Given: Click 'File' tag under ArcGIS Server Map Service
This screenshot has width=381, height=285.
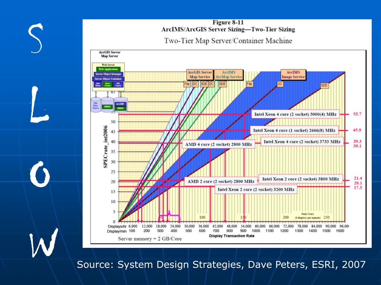Looking at the screenshot, I should pyautogui.click(x=187, y=84).
